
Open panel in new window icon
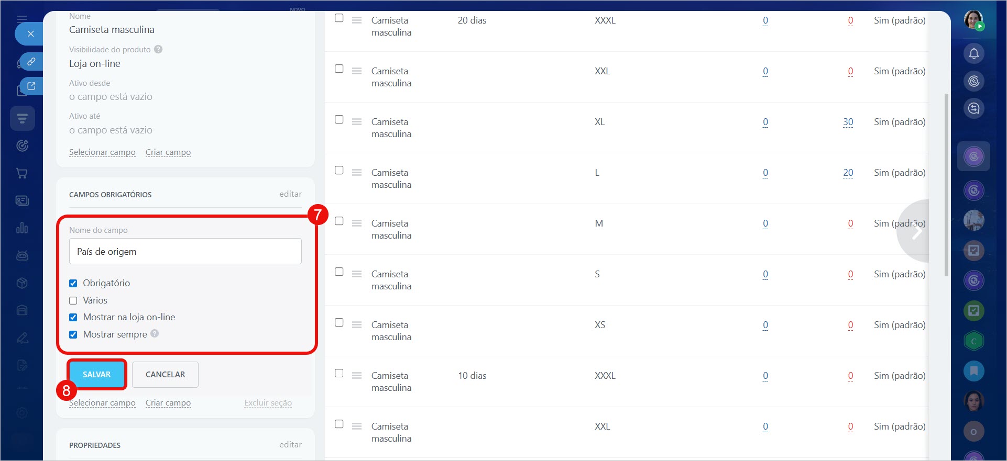(x=31, y=86)
